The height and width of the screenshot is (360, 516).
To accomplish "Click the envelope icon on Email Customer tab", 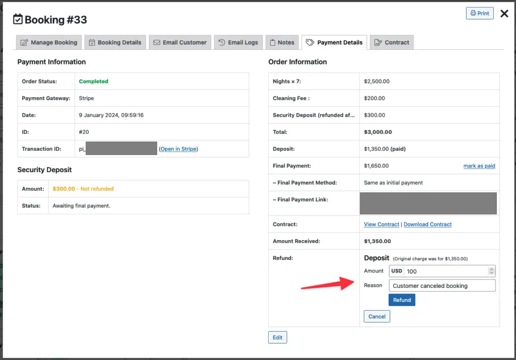I will (x=157, y=43).
